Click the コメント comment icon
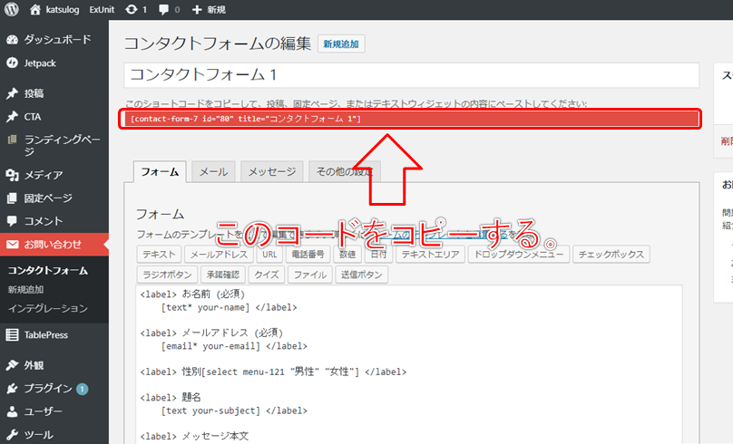This screenshot has width=733, height=444. coord(12,221)
